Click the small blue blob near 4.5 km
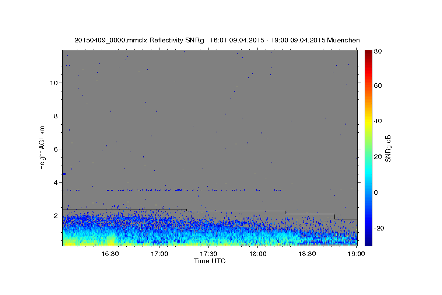The height and width of the screenshot is (295, 442). click(x=64, y=174)
